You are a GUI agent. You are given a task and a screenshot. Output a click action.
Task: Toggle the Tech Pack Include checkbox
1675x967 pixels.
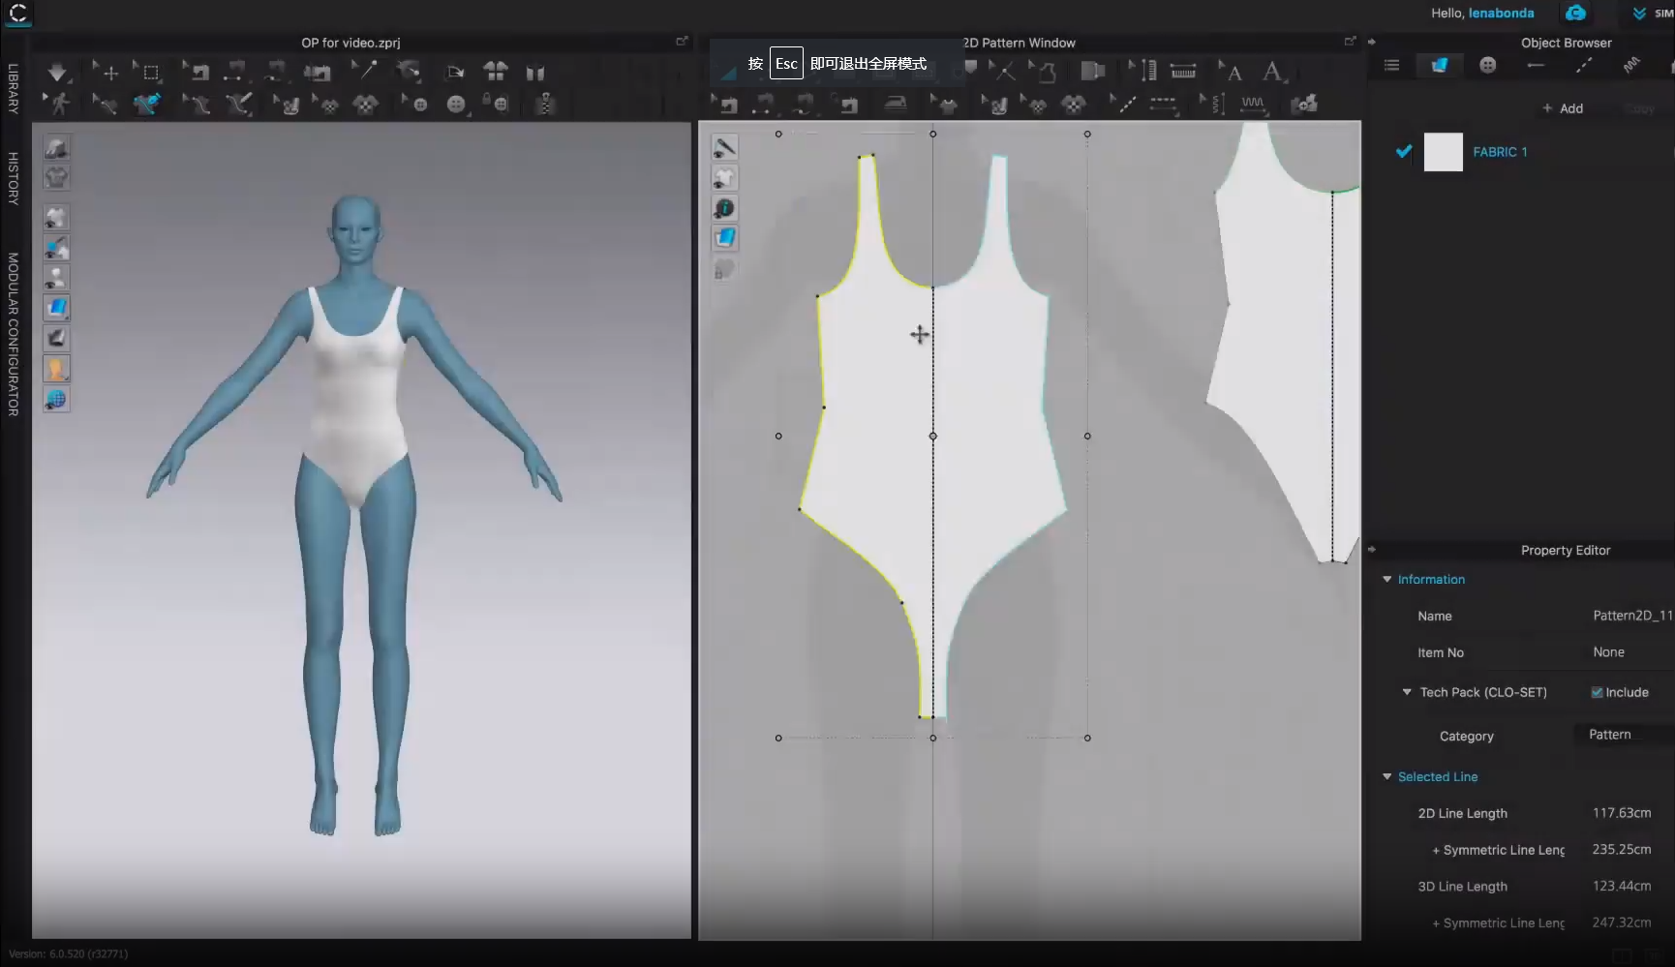pos(1597,692)
